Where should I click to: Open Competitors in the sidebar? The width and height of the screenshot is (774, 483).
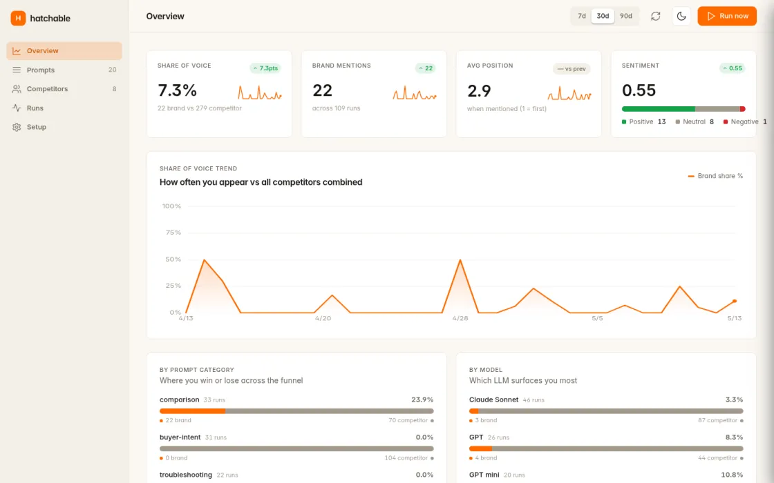click(x=64, y=89)
